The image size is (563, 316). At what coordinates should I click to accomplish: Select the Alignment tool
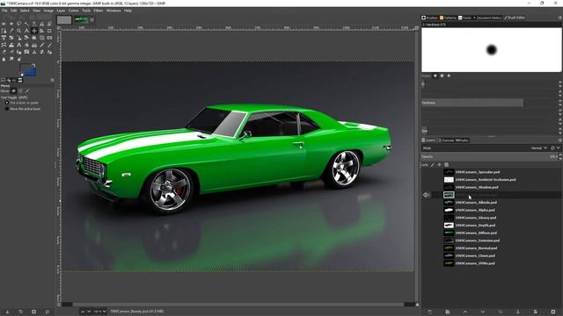click(41, 31)
